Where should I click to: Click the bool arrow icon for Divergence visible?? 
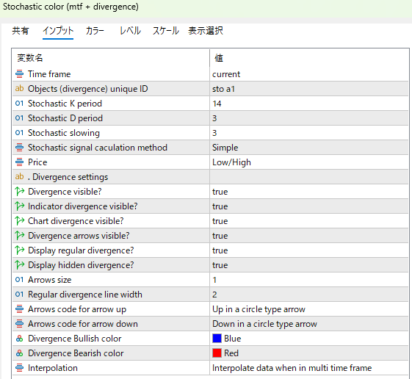click(x=20, y=192)
